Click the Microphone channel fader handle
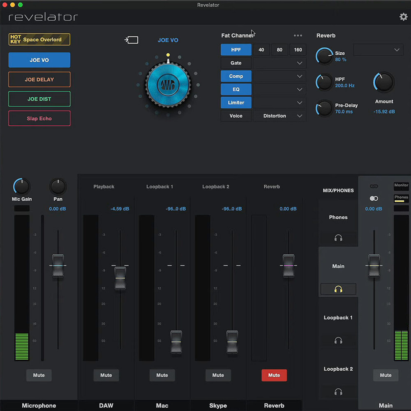The height and width of the screenshot is (411, 411). tap(58, 265)
